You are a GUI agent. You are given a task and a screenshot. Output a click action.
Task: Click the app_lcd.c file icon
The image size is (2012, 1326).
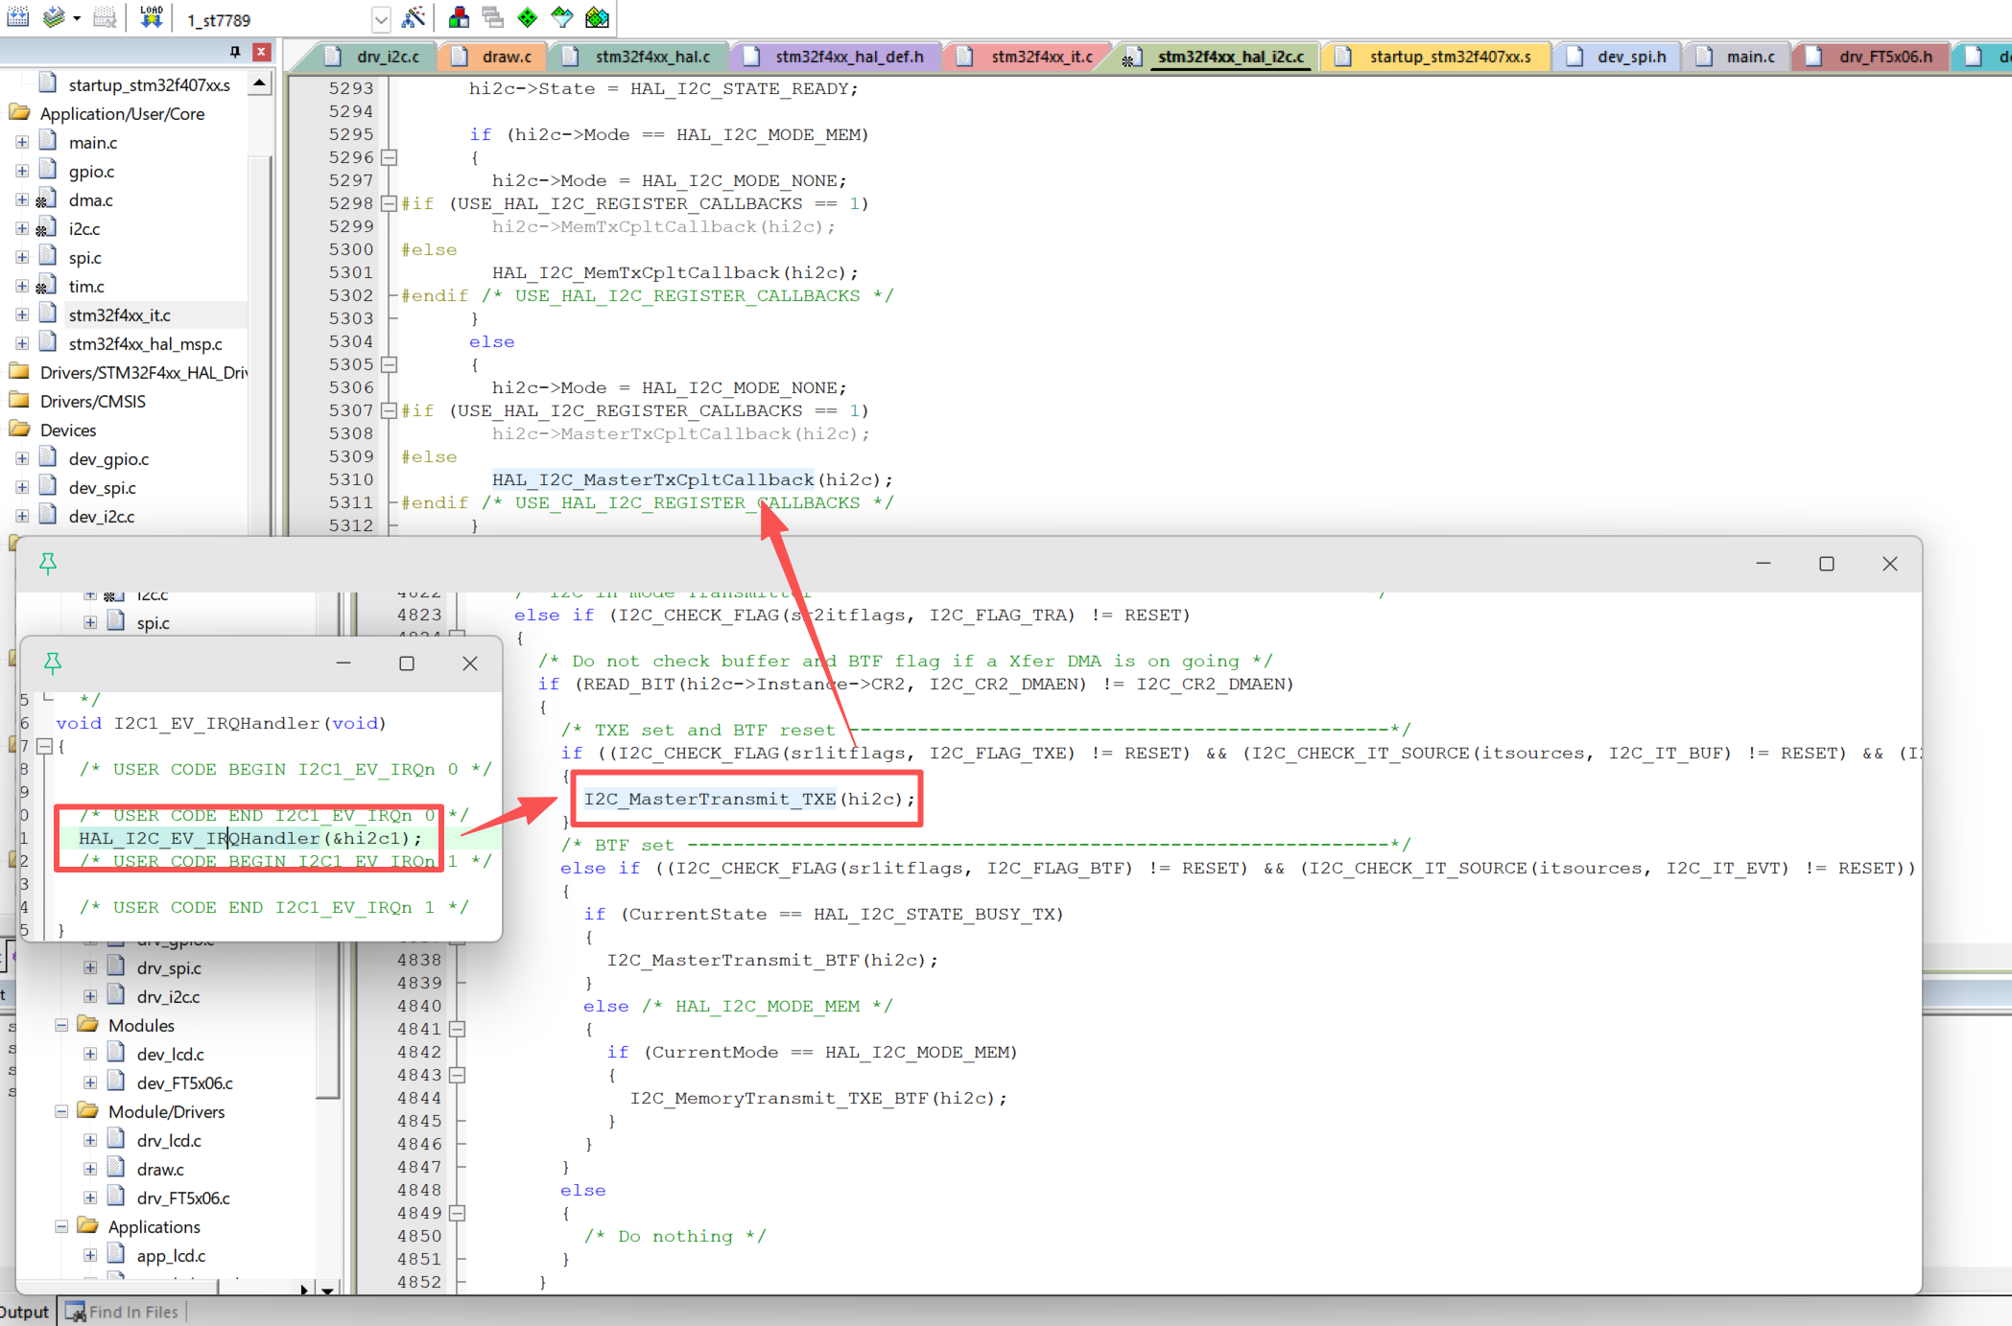tap(116, 1255)
